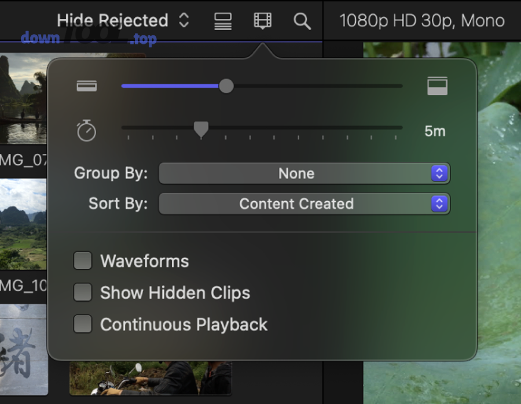
Task: Open the search filter magnifying glass
Action: point(302,21)
